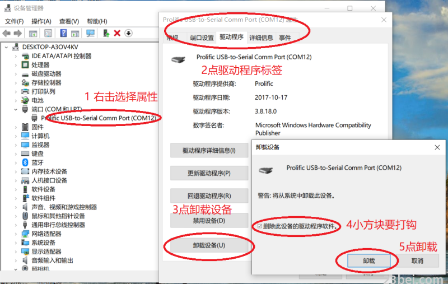Click the update driver green arrow icon

click(x=106, y=33)
